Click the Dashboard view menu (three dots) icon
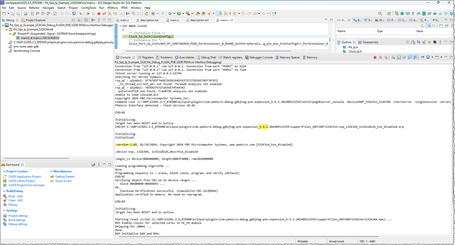The height and width of the screenshot is (245, 455). [99, 165]
